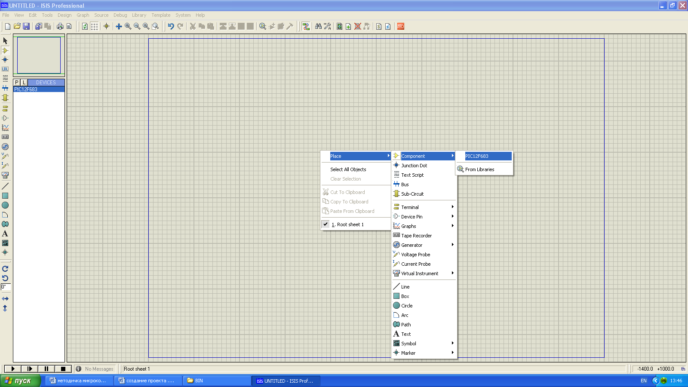
Task: Expand the Symbol submenu
Action: pyautogui.click(x=424, y=344)
